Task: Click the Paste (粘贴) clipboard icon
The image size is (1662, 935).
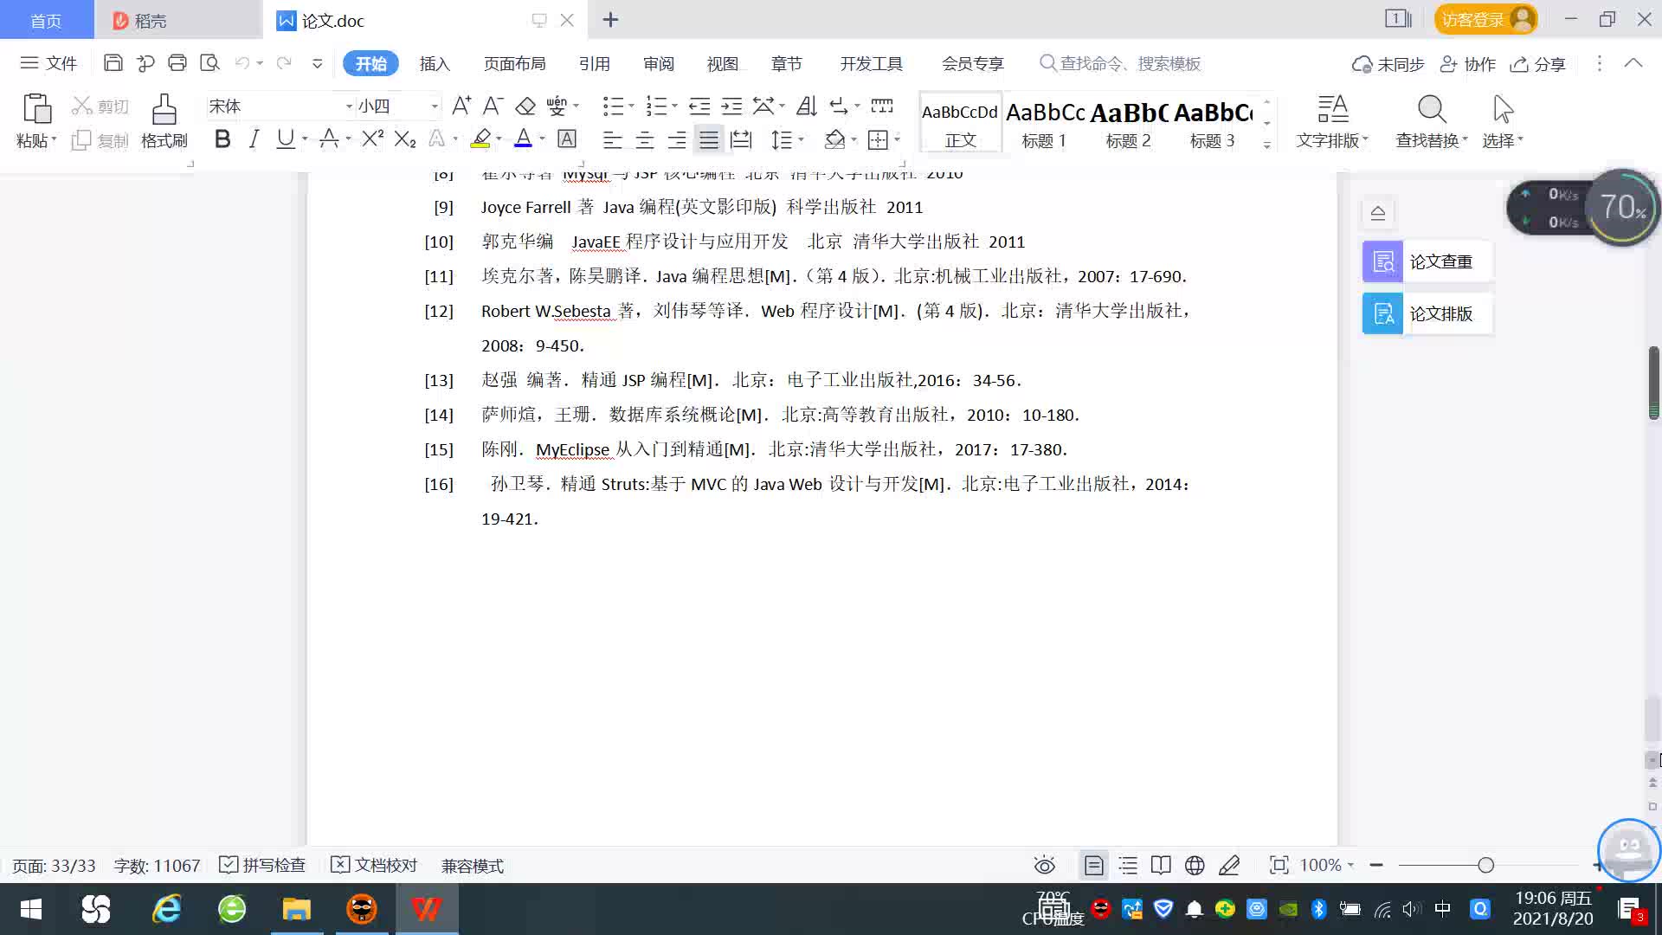Action: point(36,110)
